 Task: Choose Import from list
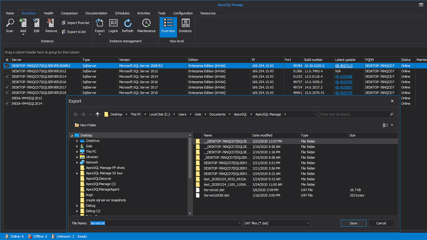[x=75, y=23]
